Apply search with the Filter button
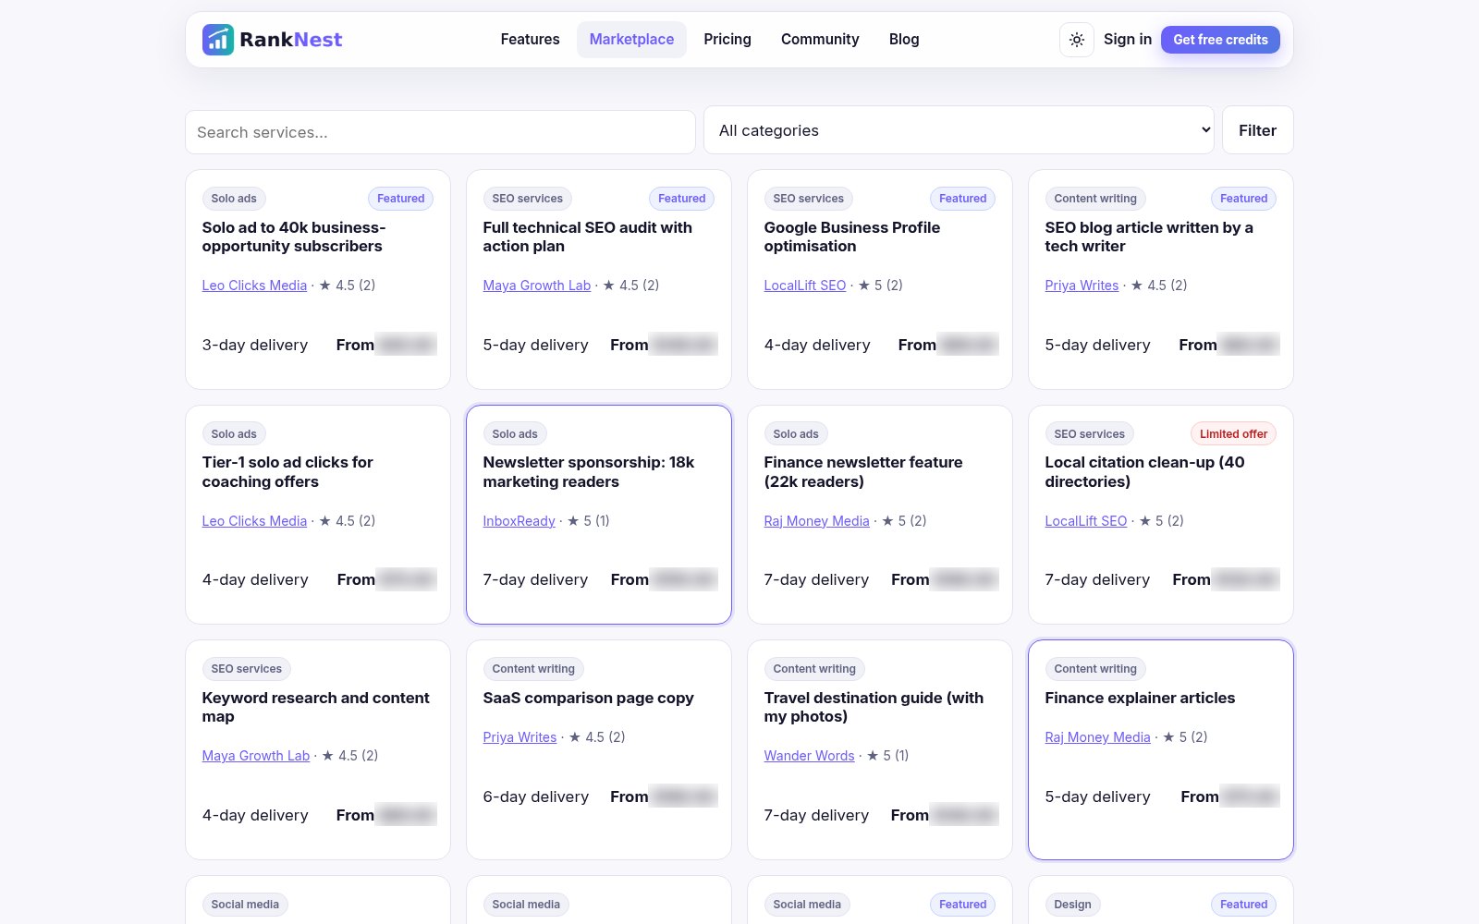The image size is (1479, 924). 1257,130
